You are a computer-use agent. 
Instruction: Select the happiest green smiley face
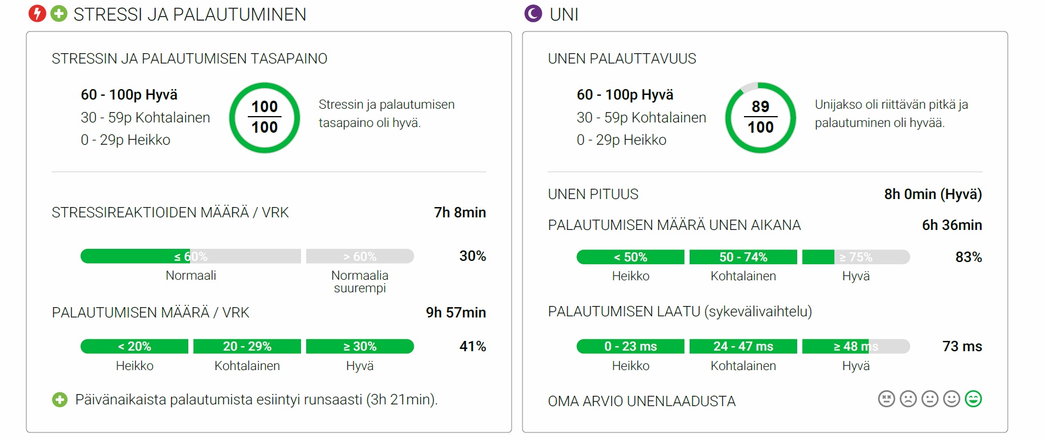(x=973, y=399)
